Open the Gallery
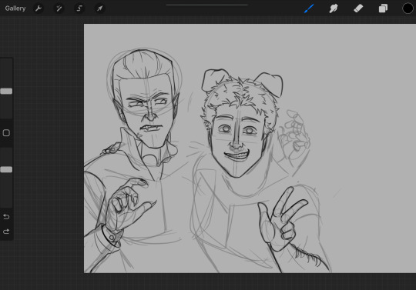Image resolution: width=416 pixels, height=290 pixels. pos(15,8)
